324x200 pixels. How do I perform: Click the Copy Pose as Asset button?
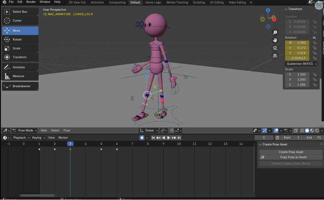293,157
